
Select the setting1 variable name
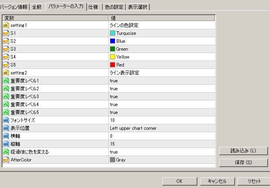point(19,25)
